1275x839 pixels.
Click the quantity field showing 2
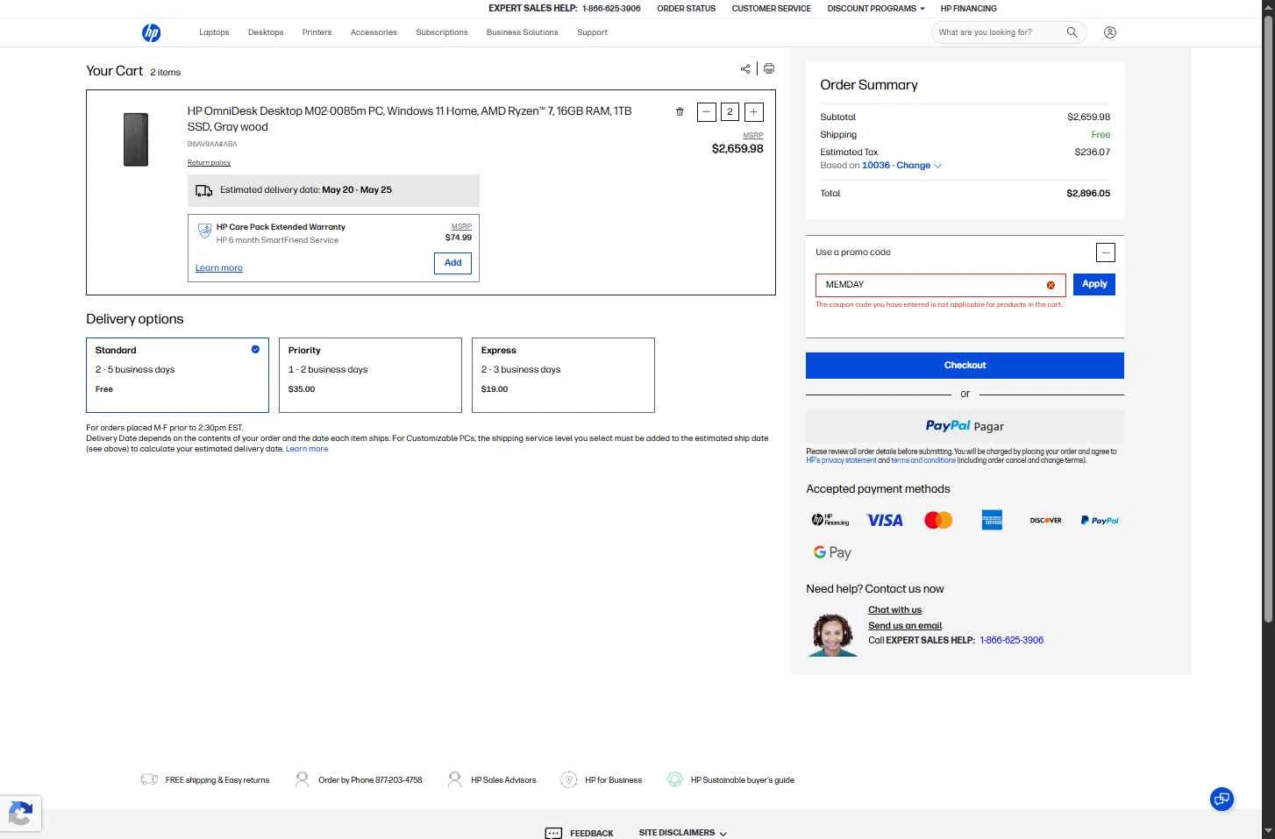730,111
